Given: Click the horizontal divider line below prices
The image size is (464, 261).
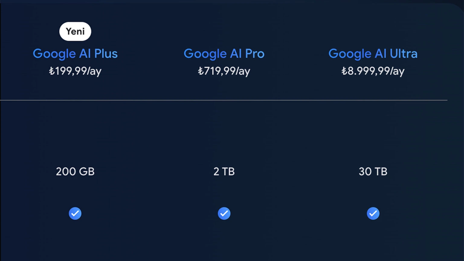Looking at the screenshot, I should [x=224, y=100].
